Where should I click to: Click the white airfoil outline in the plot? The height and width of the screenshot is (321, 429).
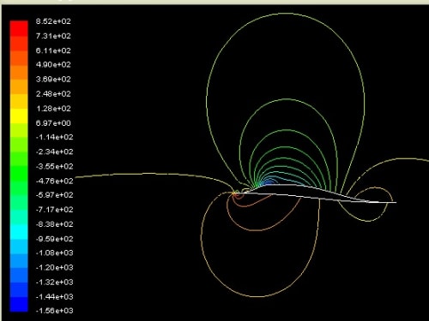point(315,194)
